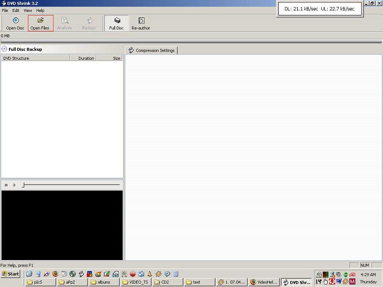Click the Backup! toolbar button
This screenshot has width=383, height=287.
tap(89, 23)
